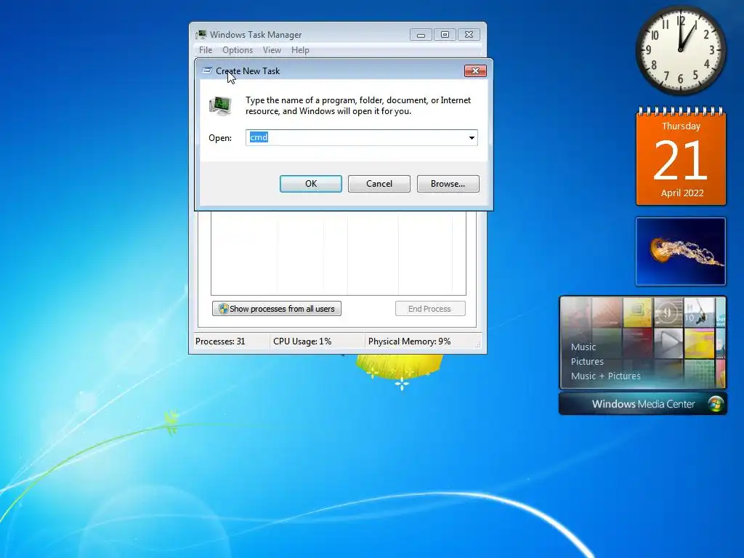Open Task Manager File menu

tap(206, 50)
